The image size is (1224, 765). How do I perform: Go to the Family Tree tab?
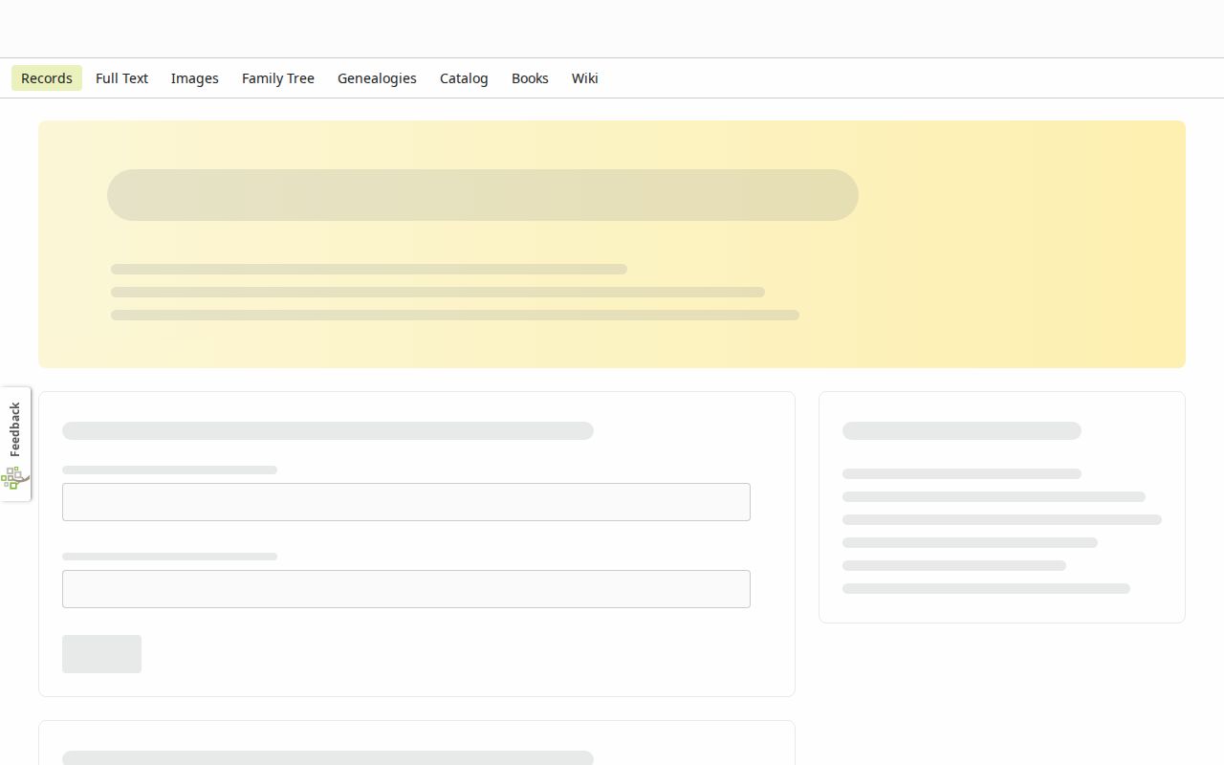(x=278, y=78)
